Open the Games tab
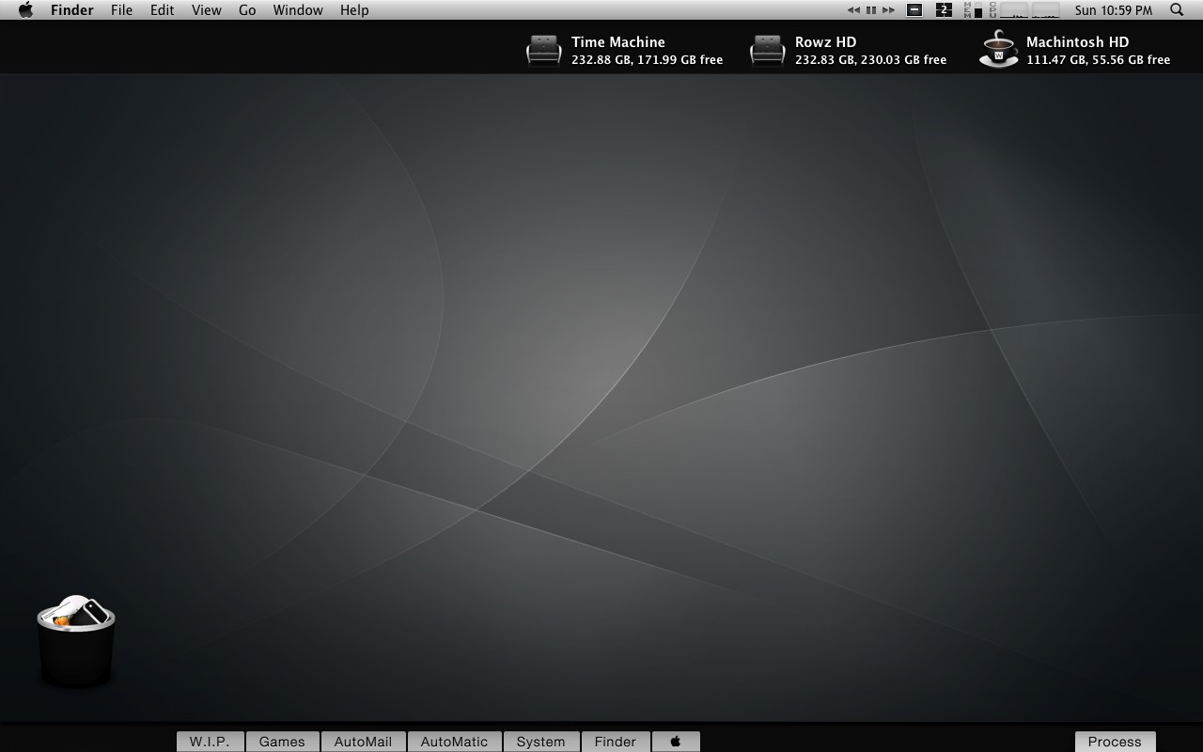The image size is (1203, 752). (282, 742)
